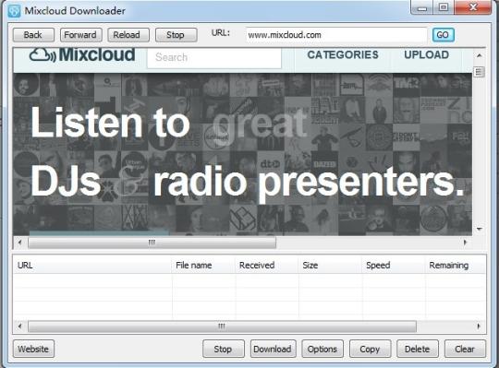The height and width of the screenshot is (368, 499).
Task: Click the 'Listen to' headline text
Action: click(x=110, y=123)
